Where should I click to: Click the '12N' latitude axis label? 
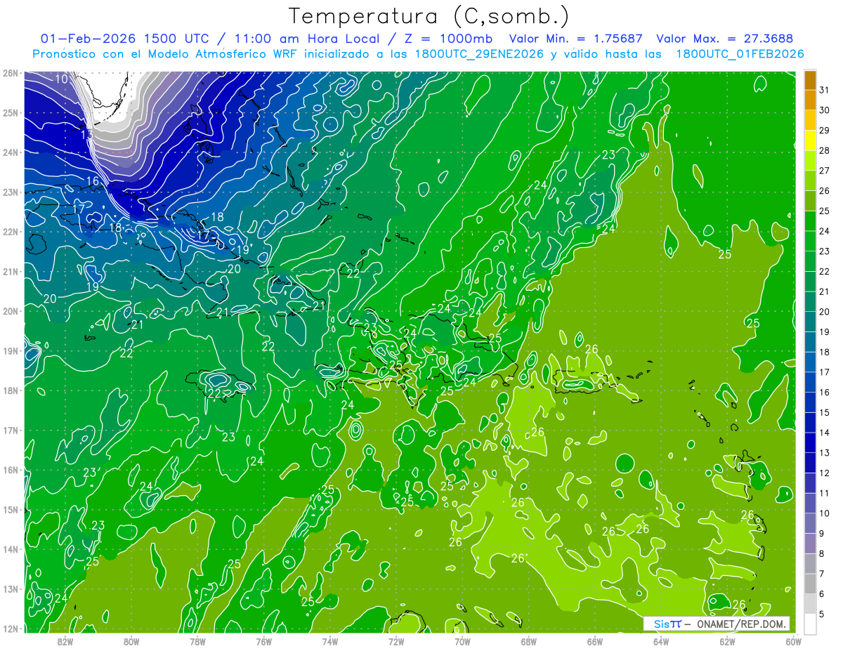tap(11, 629)
